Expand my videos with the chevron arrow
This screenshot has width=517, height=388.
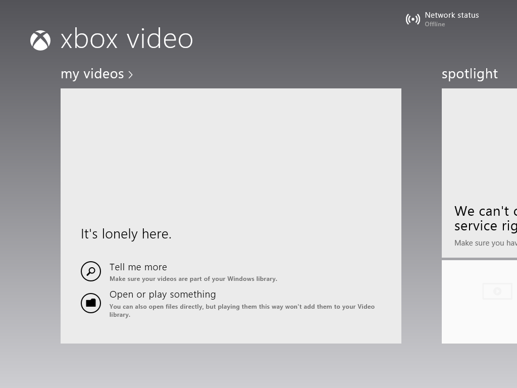pos(131,75)
